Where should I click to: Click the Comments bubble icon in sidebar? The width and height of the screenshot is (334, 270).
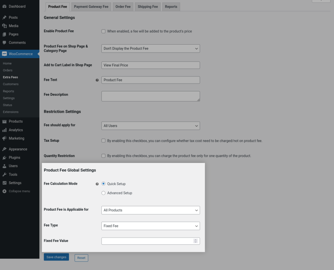pos(4,43)
